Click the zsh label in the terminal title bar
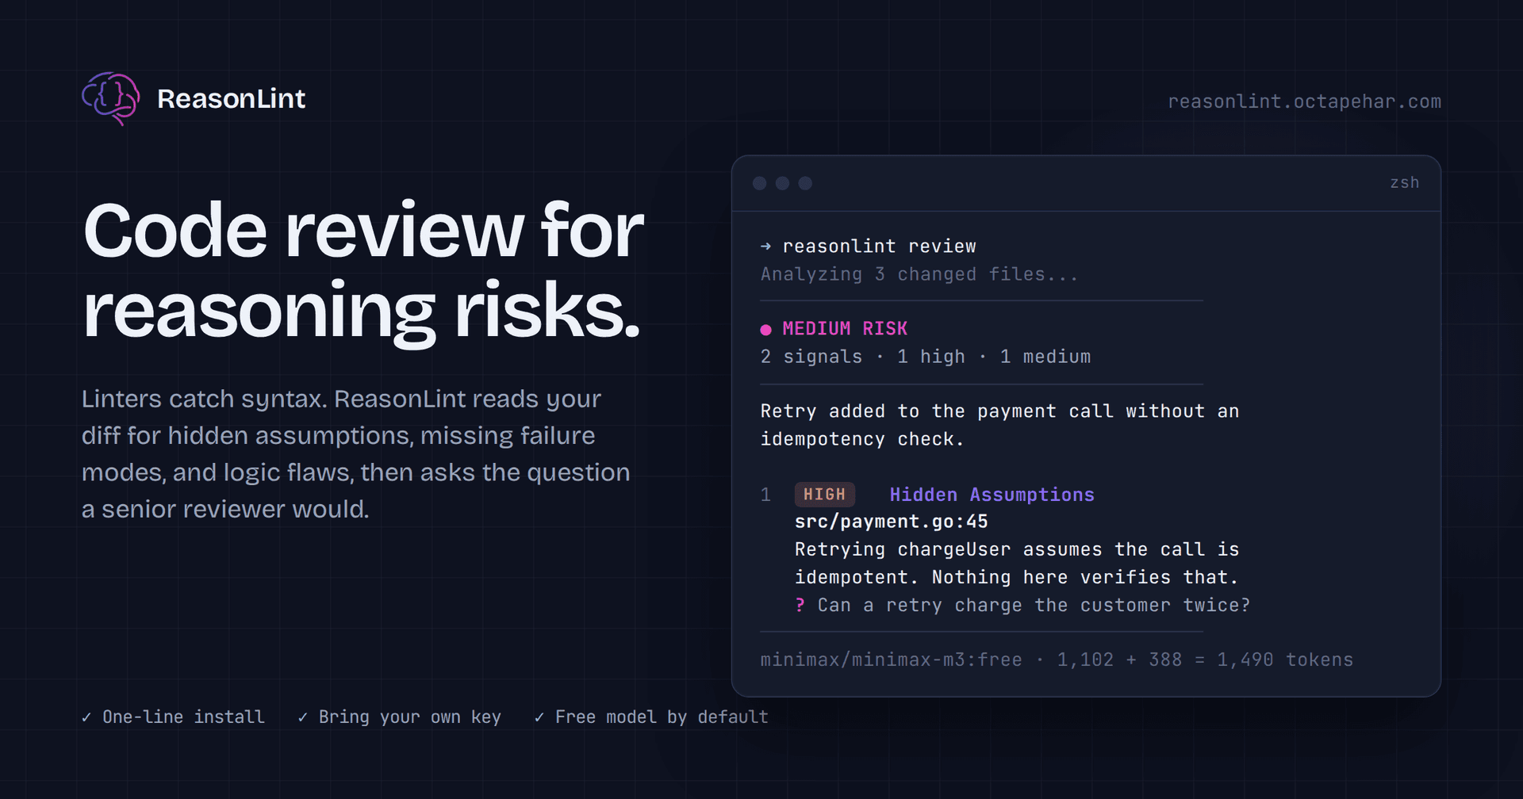Viewport: 1523px width, 799px height. 1405,182
